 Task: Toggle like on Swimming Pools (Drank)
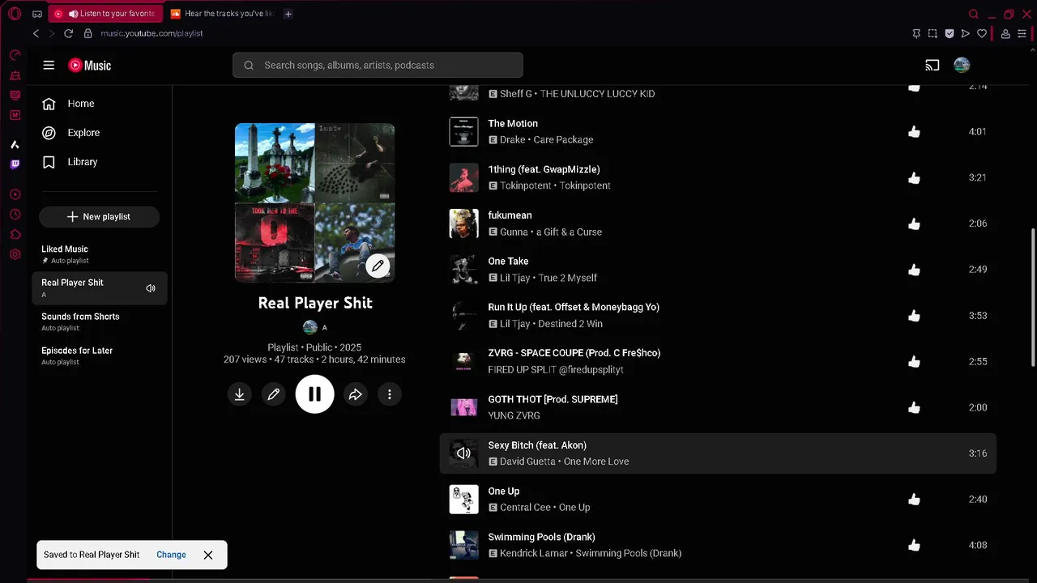(x=914, y=545)
